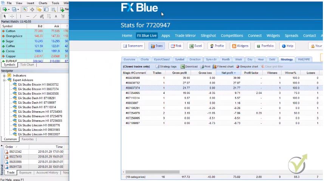Open the Tools menu
This screenshot has width=324, height=181.
pyautogui.click(x=55, y=3)
